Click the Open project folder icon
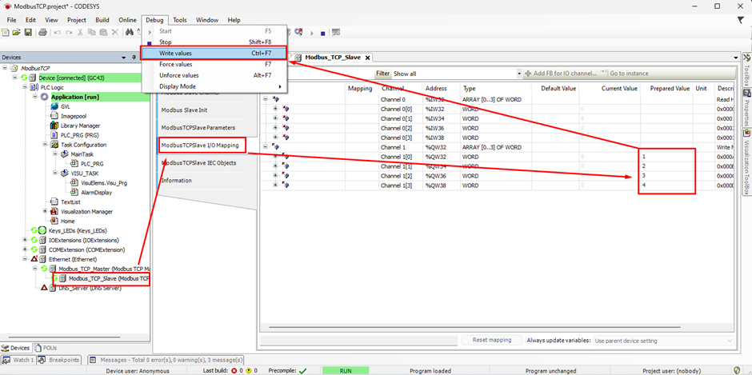The width and height of the screenshot is (752, 375). [x=16, y=32]
